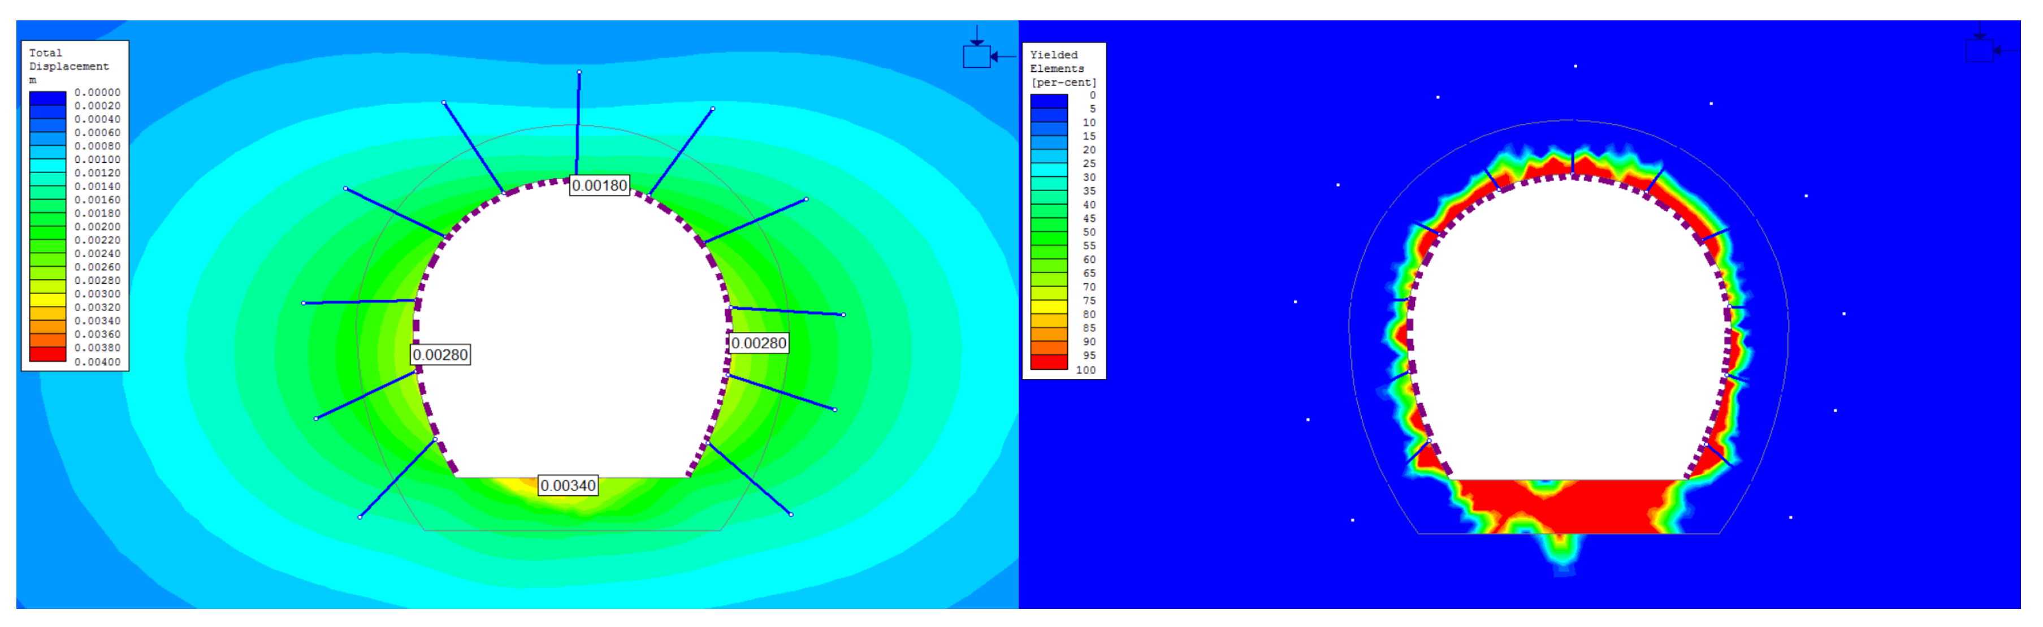Click the Yielded Elements legend title
This screenshot has width=2043, height=627.
coord(1057,61)
